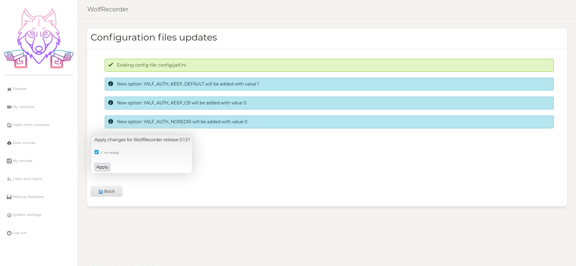Click the My cameras camera icon
The image size is (576, 266).
(x=9, y=107)
